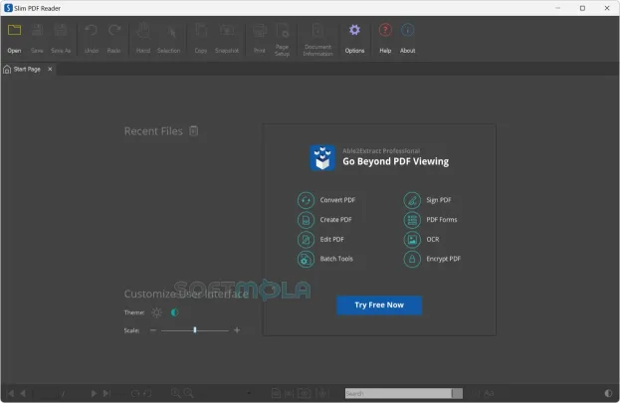Image resolution: width=620 pixels, height=403 pixels.
Task: Toggle match case Aa in search
Action: [x=489, y=393]
